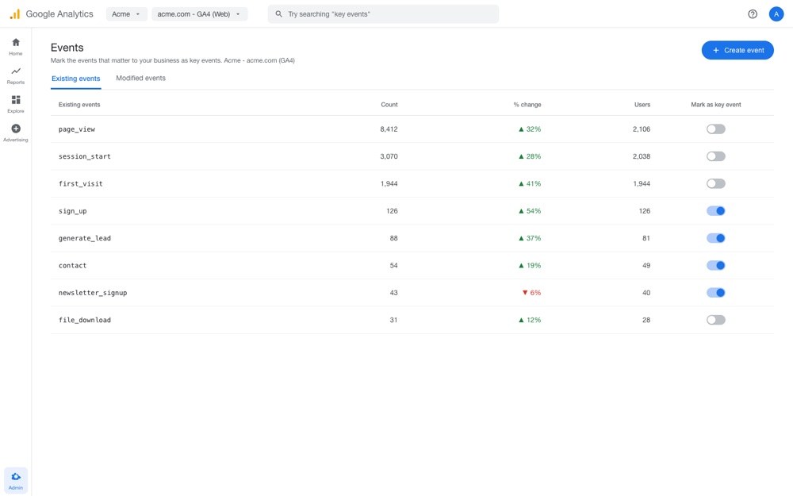Click the 2,038 users value
The image size is (793, 496).
tap(642, 156)
